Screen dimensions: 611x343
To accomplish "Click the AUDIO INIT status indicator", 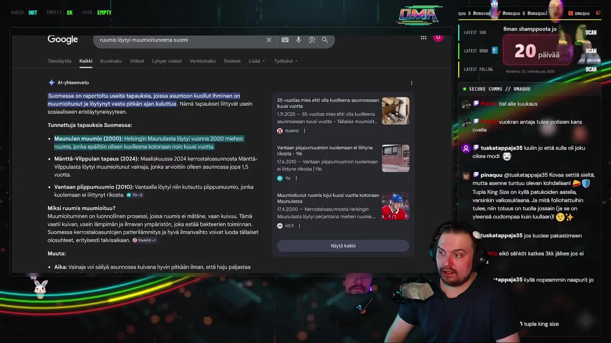I will tap(24, 13).
